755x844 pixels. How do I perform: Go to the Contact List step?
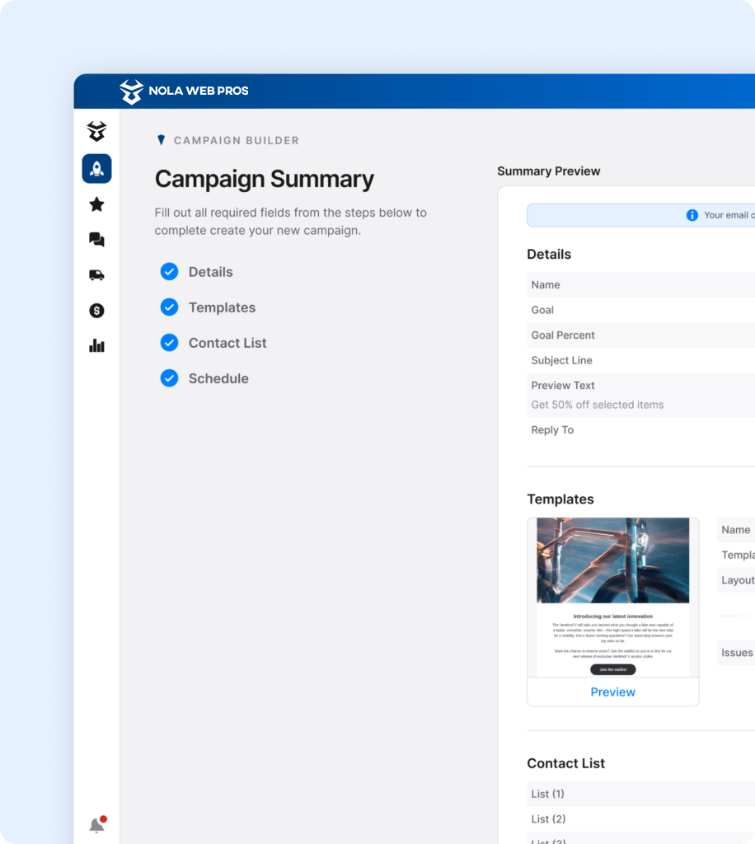(227, 343)
